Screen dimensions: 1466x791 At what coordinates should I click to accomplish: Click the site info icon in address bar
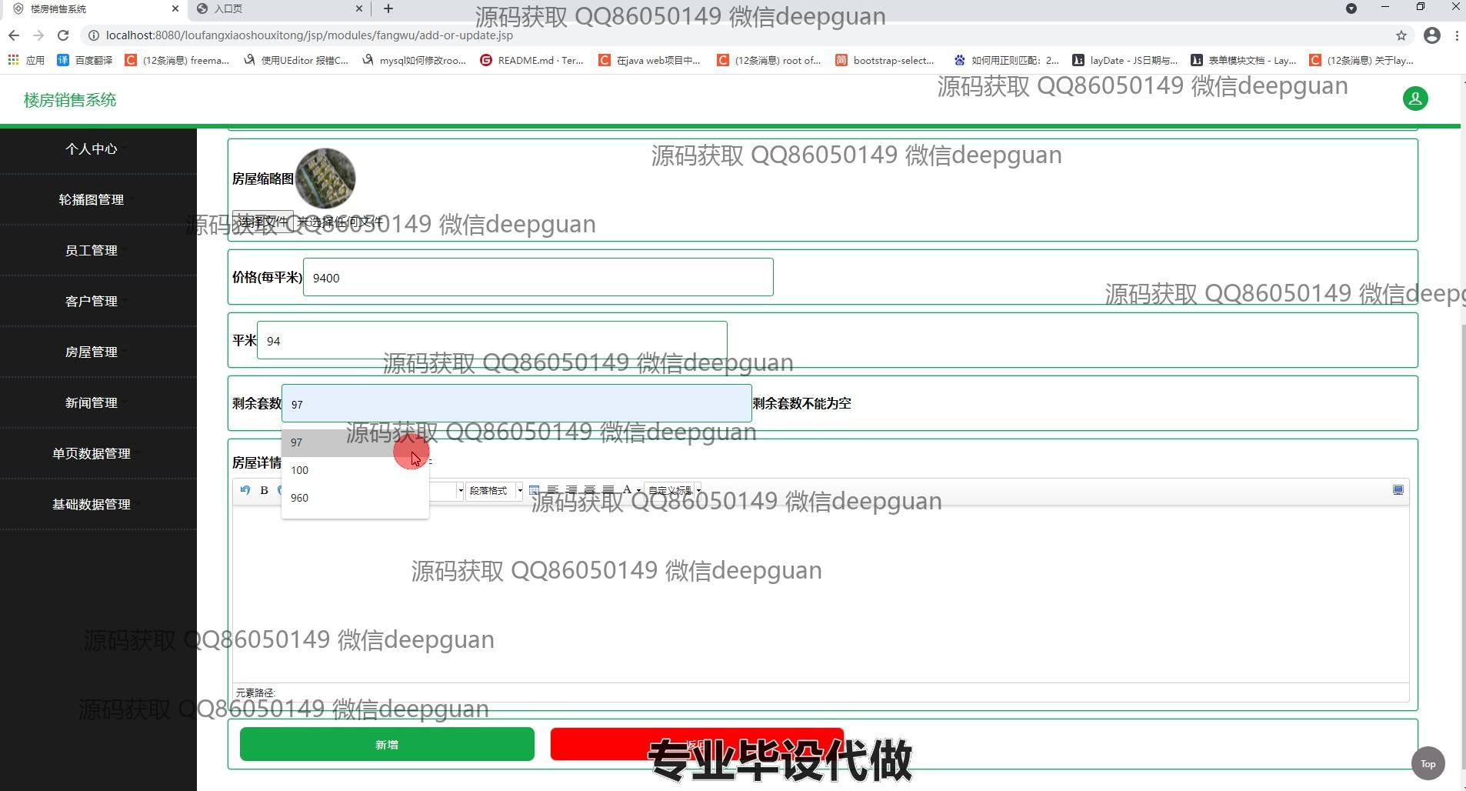93,35
